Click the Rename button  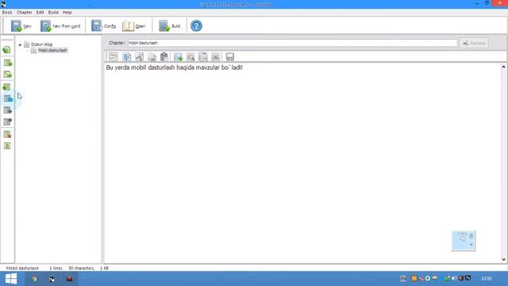point(474,43)
